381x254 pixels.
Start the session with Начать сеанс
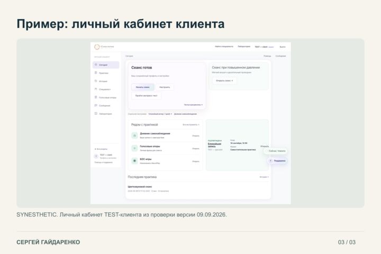click(x=143, y=87)
